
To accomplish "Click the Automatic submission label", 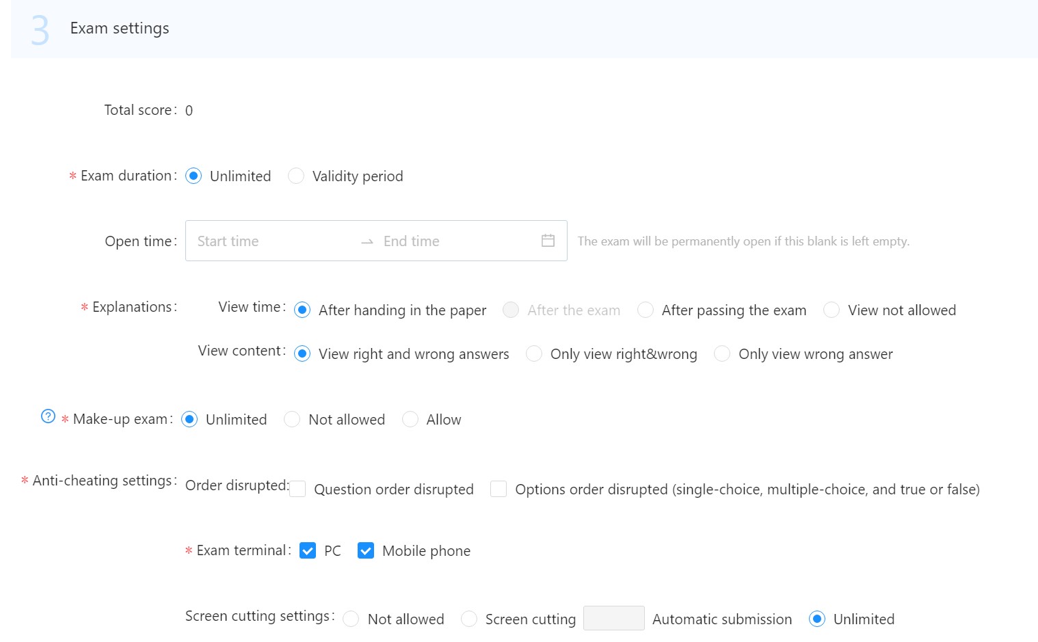I will pos(722,619).
